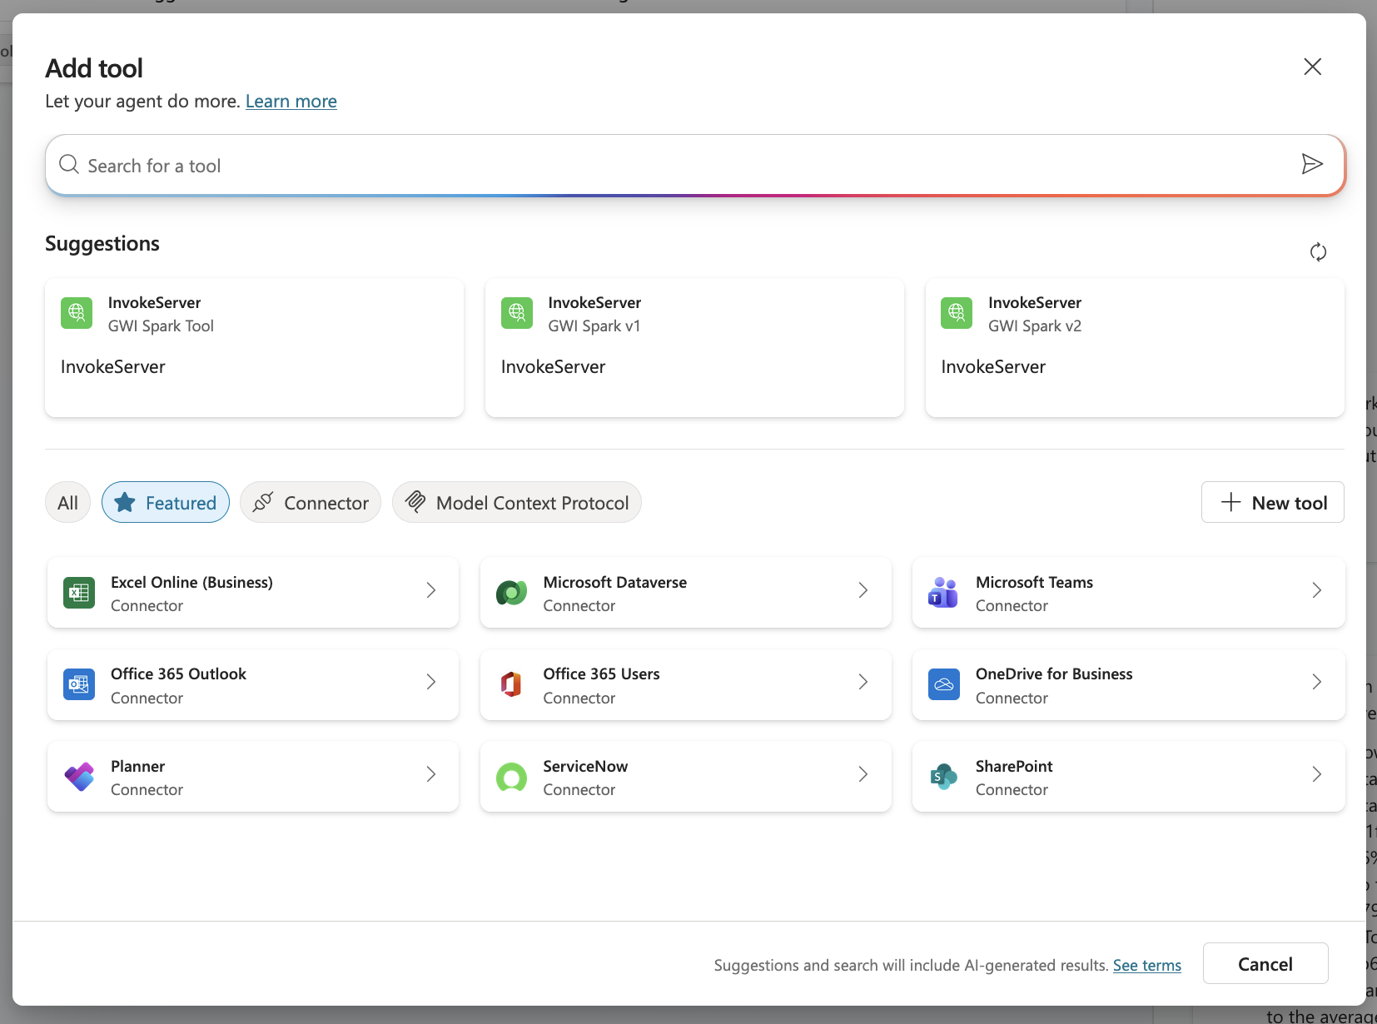Image resolution: width=1377 pixels, height=1024 pixels.
Task: Toggle the Featured filter
Action: (165, 502)
